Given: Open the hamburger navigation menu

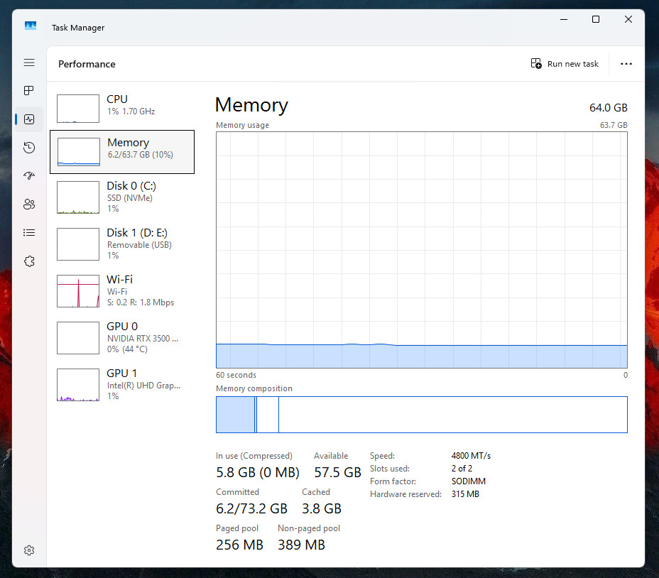Looking at the screenshot, I should tap(29, 62).
